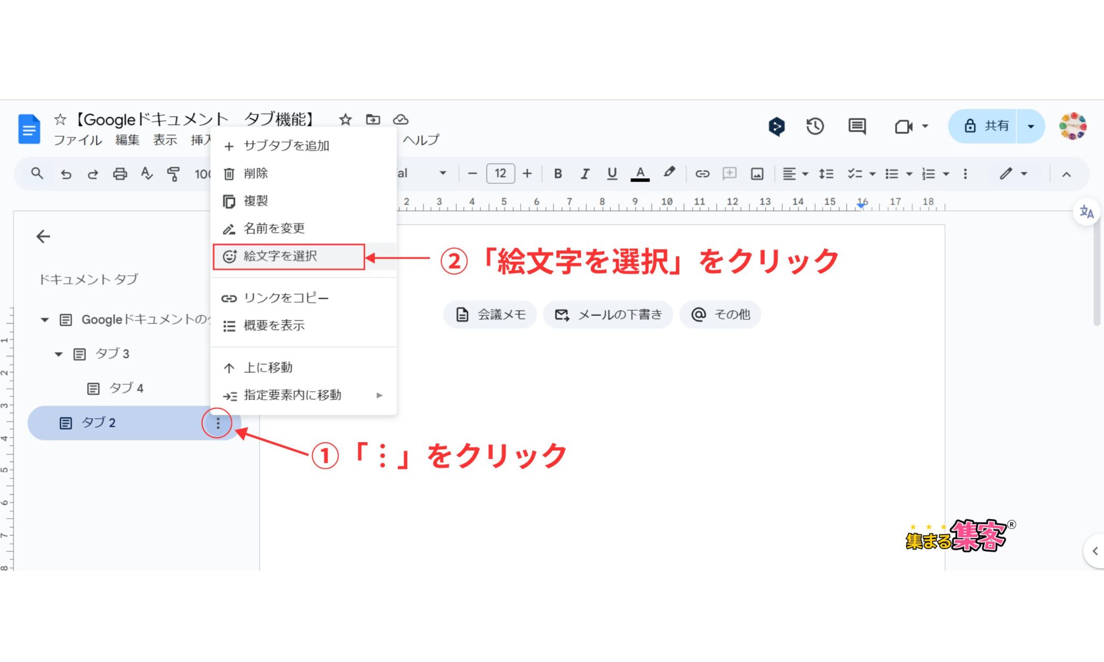Image resolution: width=1104 pixels, height=662 pixels.
Task: Open the 表示 menu
Action: coord(165,140)
